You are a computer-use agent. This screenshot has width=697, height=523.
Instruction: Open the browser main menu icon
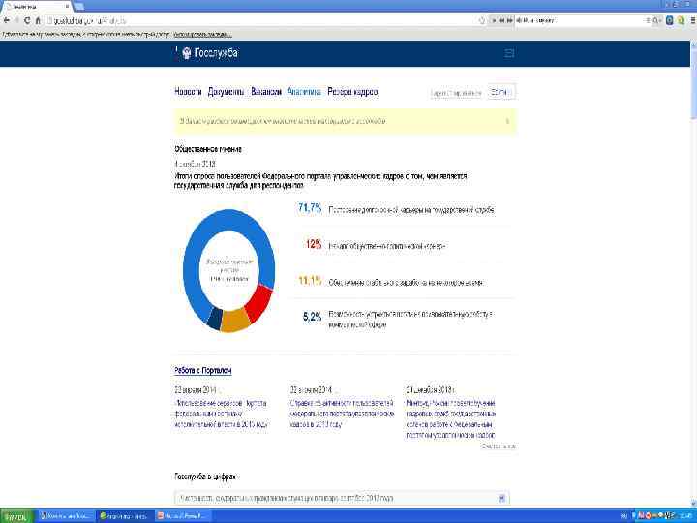click(692, 20)
